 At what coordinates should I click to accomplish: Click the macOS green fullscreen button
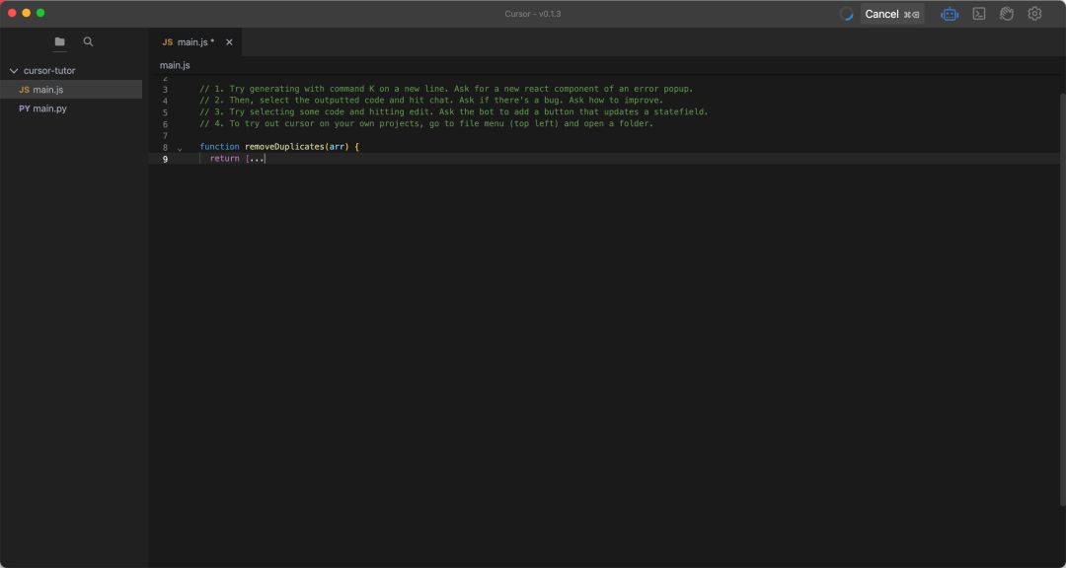tap(40, 13)
